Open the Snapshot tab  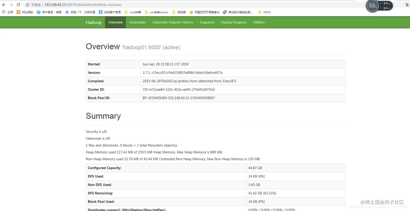pos(207,22)
